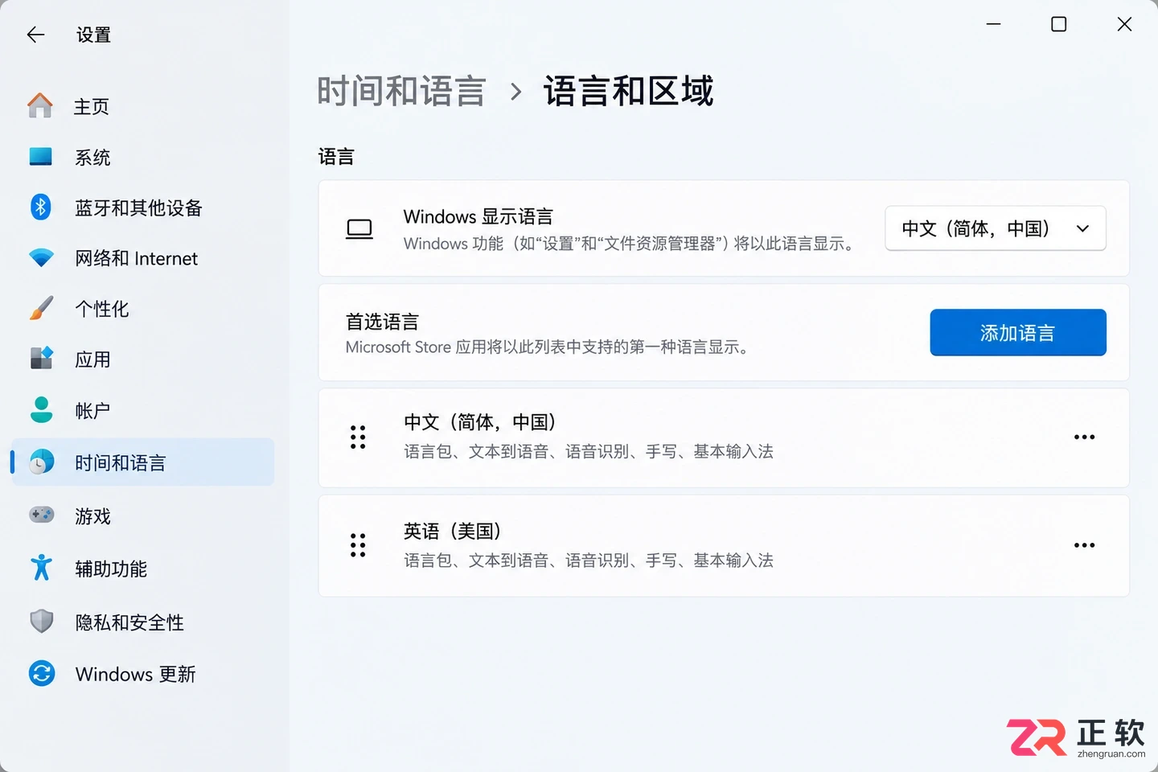Click the features text under 中文（简体，中国）
Viewport: 1158px width, 772px height.
pos(589,451)
